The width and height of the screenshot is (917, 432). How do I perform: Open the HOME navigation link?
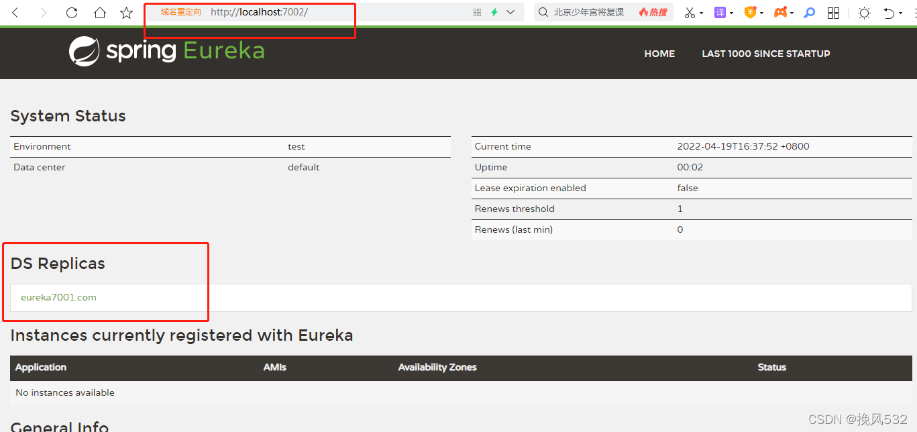pyautogui.click(x=659, y=54)
